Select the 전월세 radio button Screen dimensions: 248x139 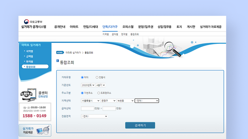click(x=97, y=77)
